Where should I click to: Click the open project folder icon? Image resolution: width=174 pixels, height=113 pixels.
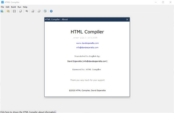coord(8,11)
